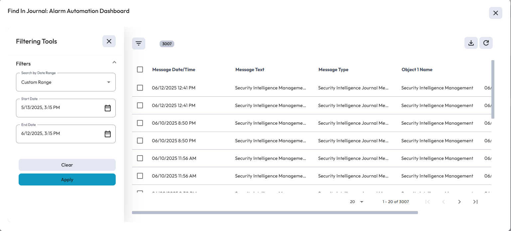Screen dimensions: 511x231
Task: Check the first 06/12/2025 12:41 PM row
Action: tap(140, 88)
